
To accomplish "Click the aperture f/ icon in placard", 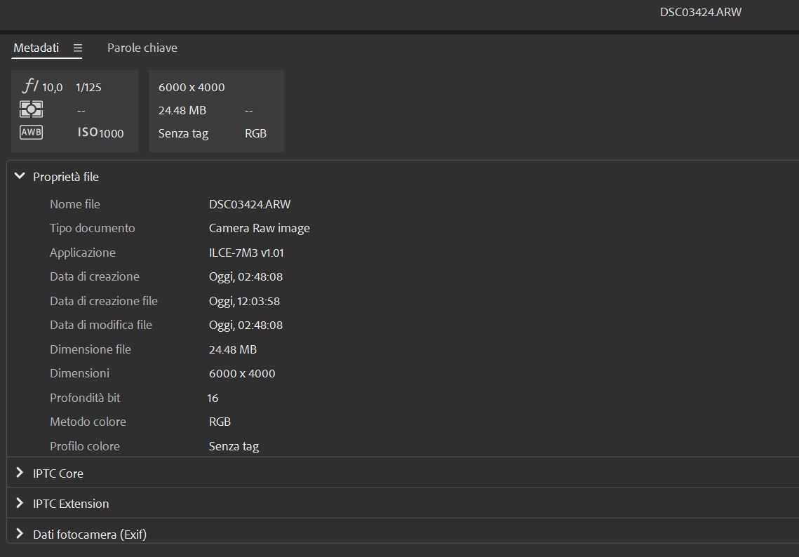I will tap(31, 86).
